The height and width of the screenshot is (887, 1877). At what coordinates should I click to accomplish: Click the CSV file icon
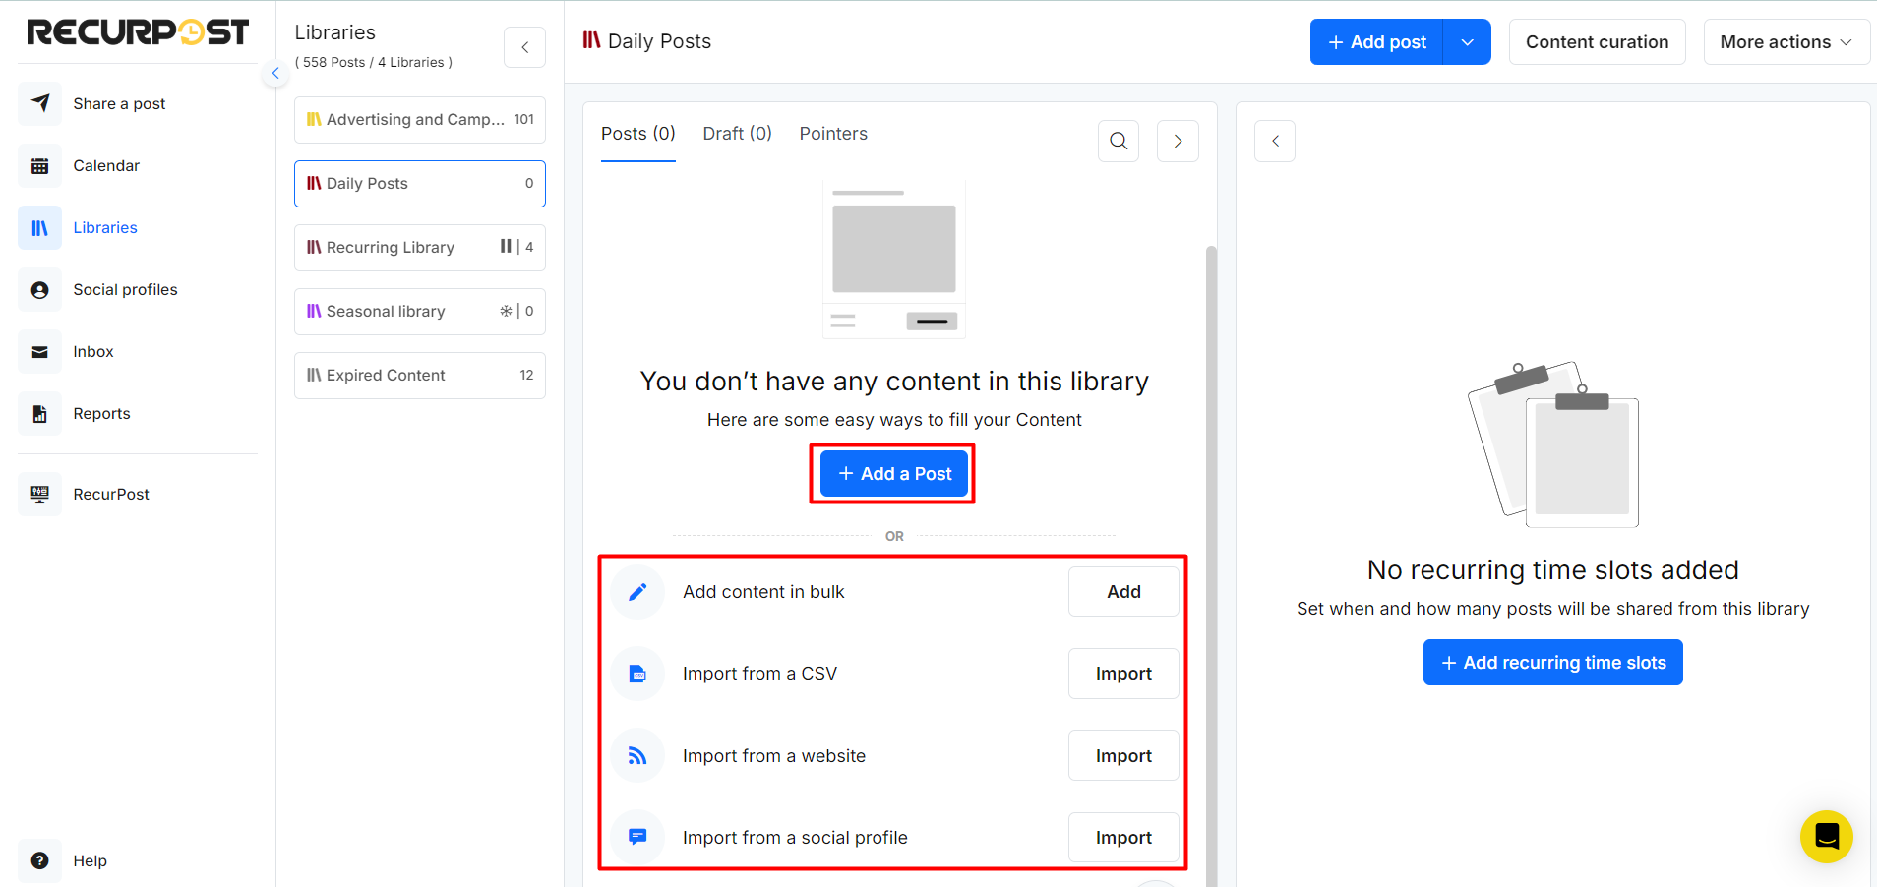[x=637, y=674]
